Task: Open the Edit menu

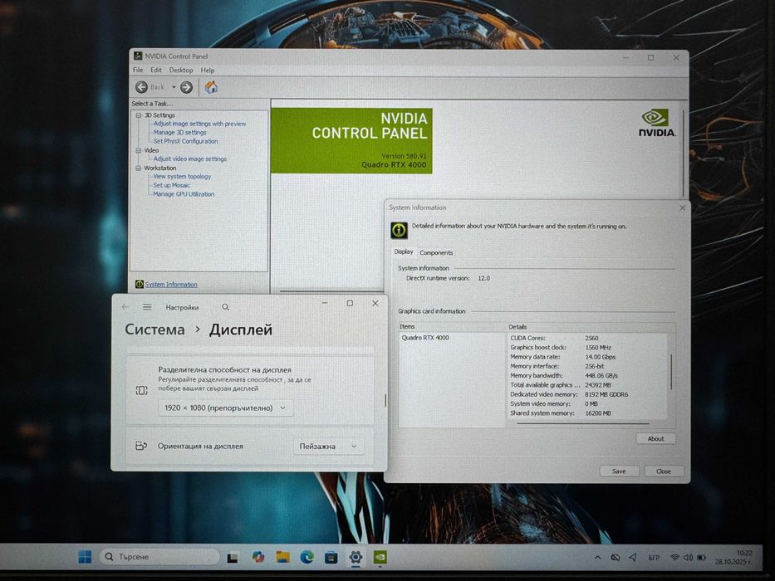Action: [x=155, y=71]
